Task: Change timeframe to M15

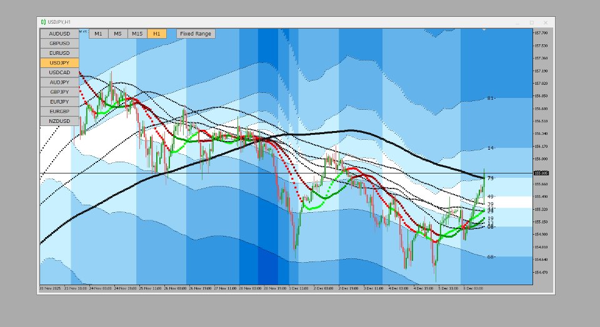Action: 137,34
